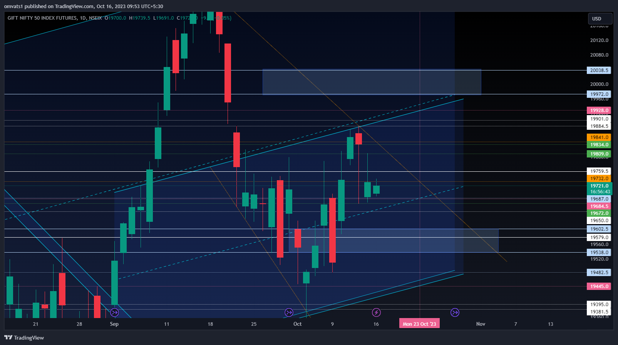Select the orange 19732.0 price label
Viewport: 618px width, 345px height.
[x=599, y=179]
